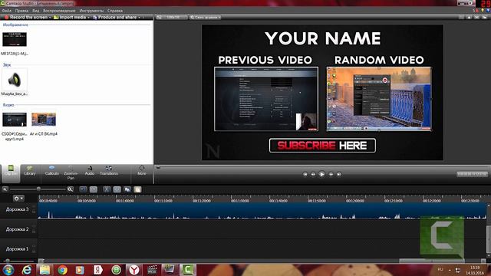Click the Cut selection scissors icon
Image resolution: width=491 pixels, height=276 pixels.
(107, 189)
